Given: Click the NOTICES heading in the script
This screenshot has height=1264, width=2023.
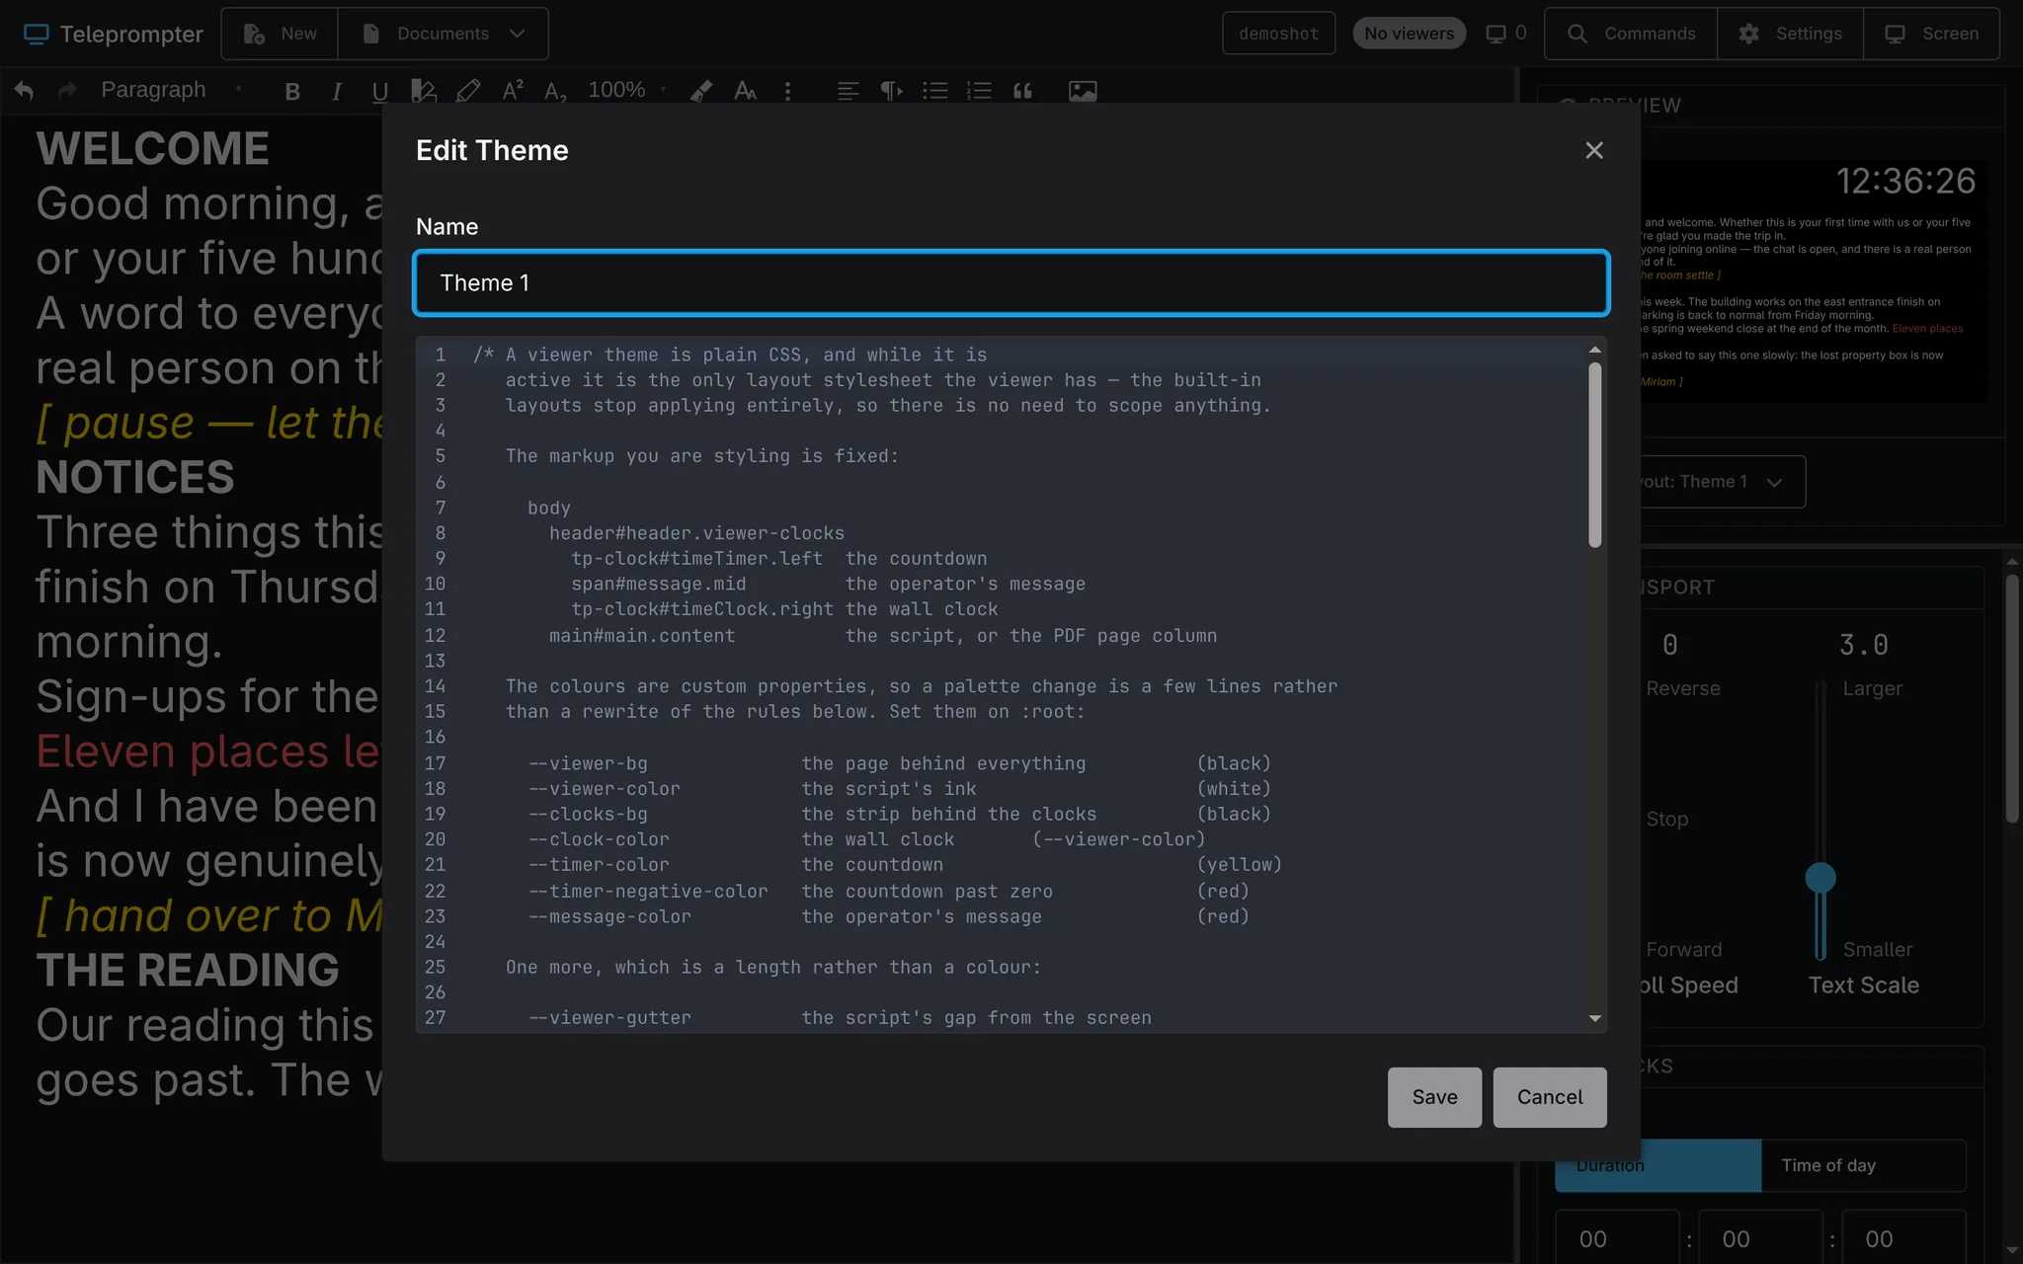Looking at the screenshot, I should click(x=135, y=478).
